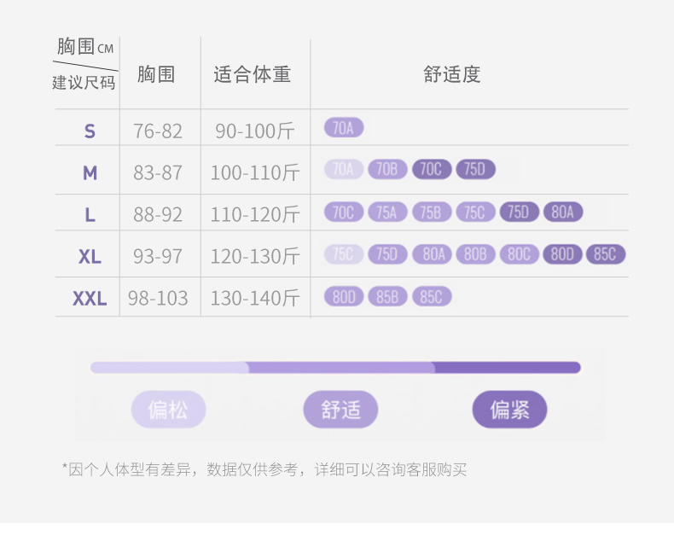Click the 偏紧 tight-fit label
The height and width of the screenshot is (553, 674).
point(509,410)
